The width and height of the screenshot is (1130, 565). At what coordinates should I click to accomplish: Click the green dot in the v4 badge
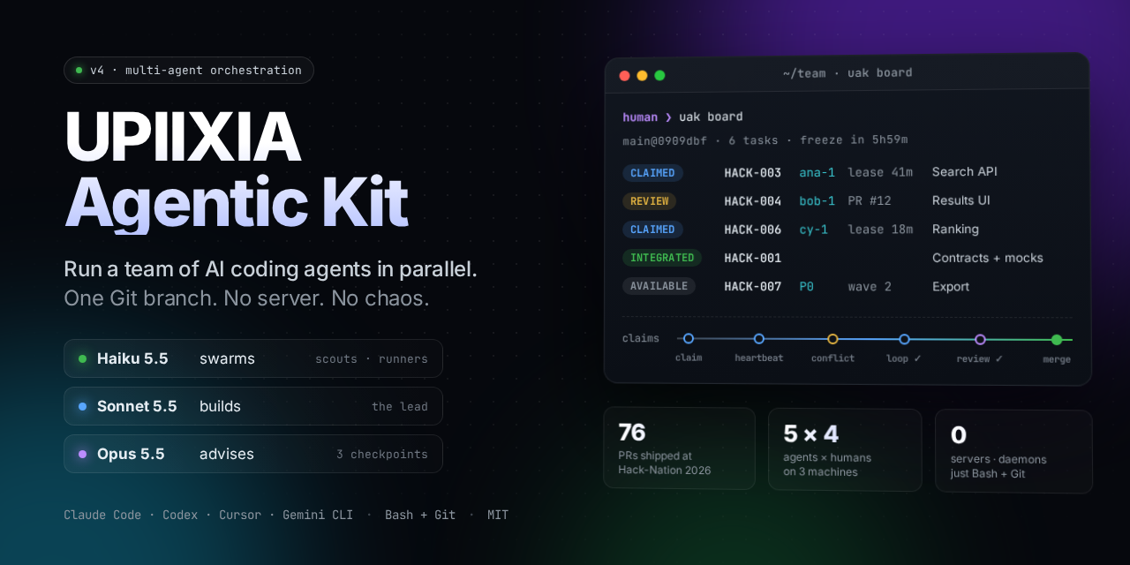point(79,71)
